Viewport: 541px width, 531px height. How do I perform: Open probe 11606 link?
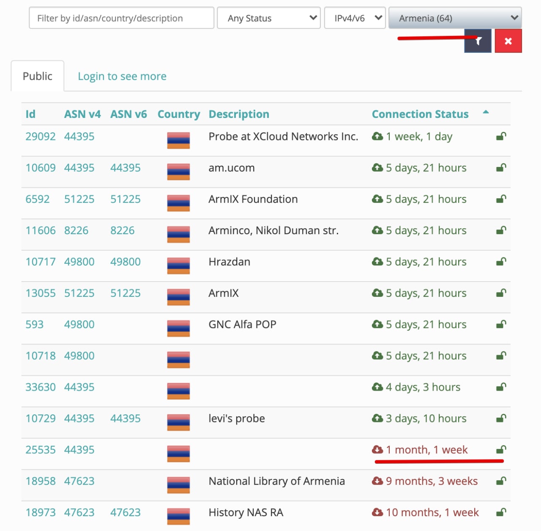pyautogui.click(x=41, y=230)
